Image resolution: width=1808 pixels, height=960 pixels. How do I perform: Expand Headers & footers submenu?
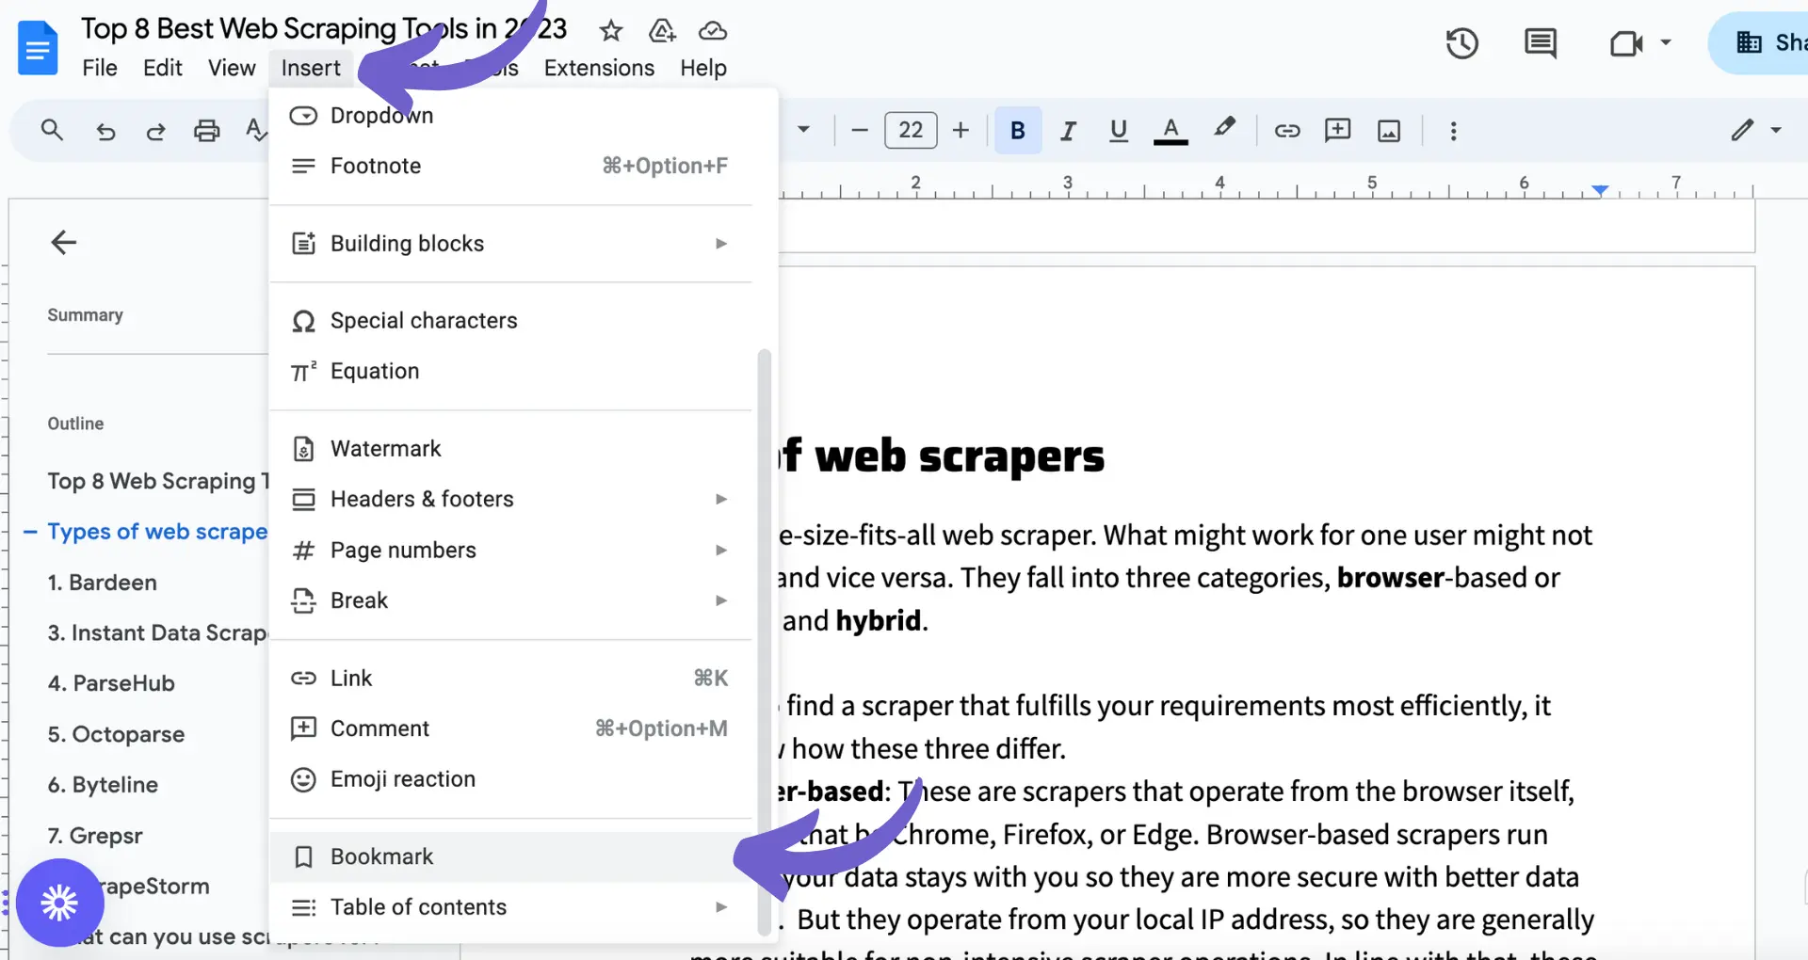coord(513,499)
